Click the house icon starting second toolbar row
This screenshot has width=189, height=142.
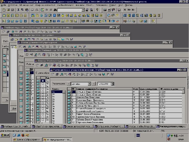tap(4, 15)
